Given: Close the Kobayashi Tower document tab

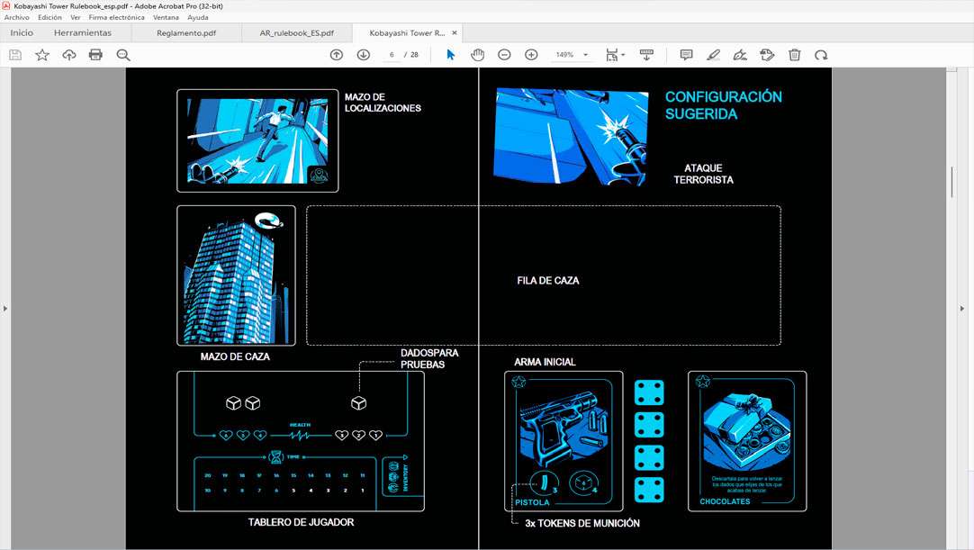Looking at the screenshot, I should 454,33.
